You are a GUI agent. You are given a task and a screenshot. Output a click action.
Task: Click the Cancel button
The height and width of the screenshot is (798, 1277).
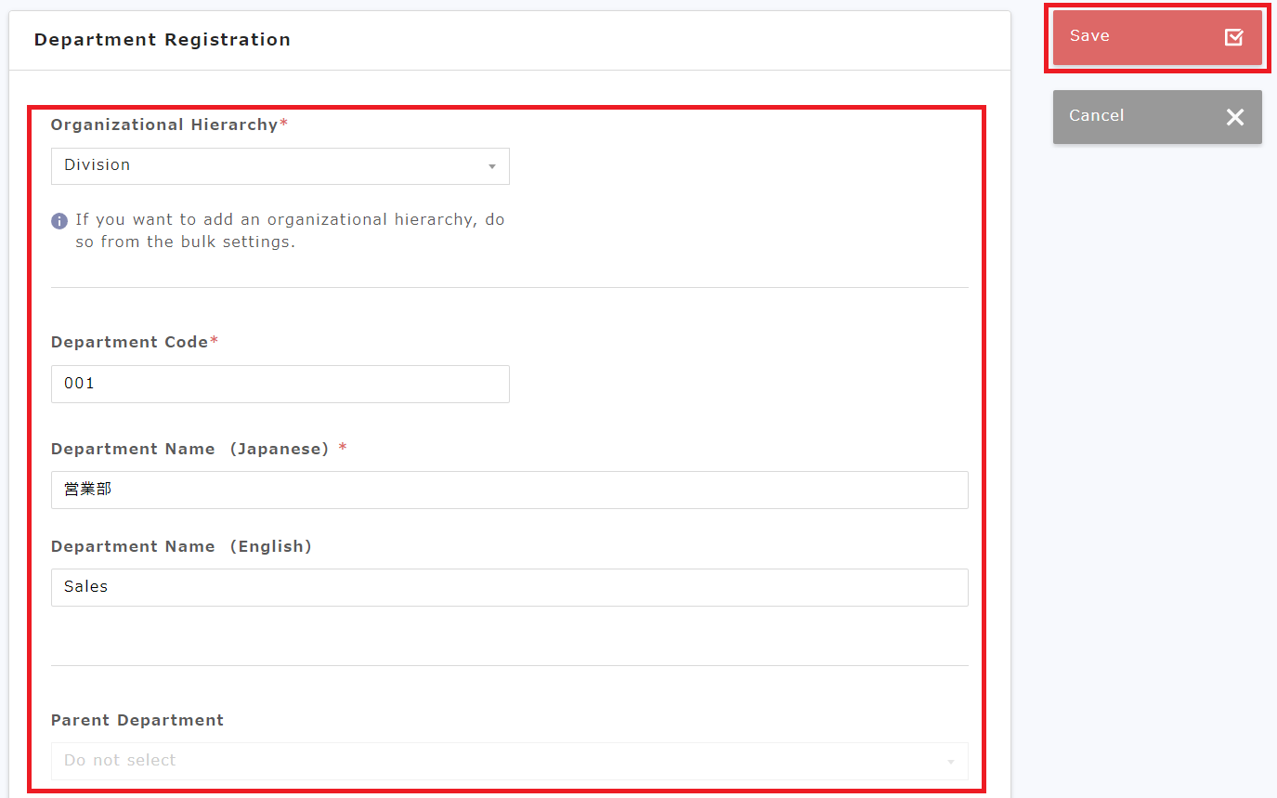[1157, 117]
